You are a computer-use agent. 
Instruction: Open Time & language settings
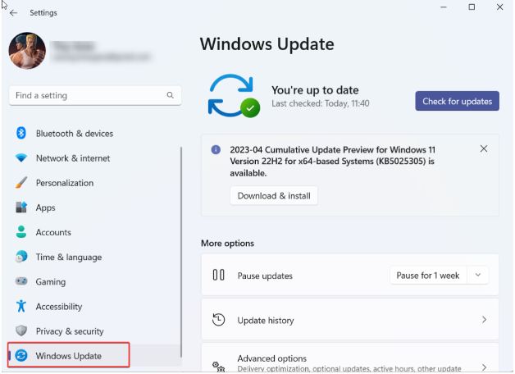[69, 257]
